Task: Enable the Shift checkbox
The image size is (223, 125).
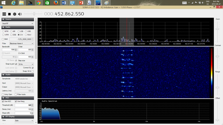Action: (x=3, y=39)
